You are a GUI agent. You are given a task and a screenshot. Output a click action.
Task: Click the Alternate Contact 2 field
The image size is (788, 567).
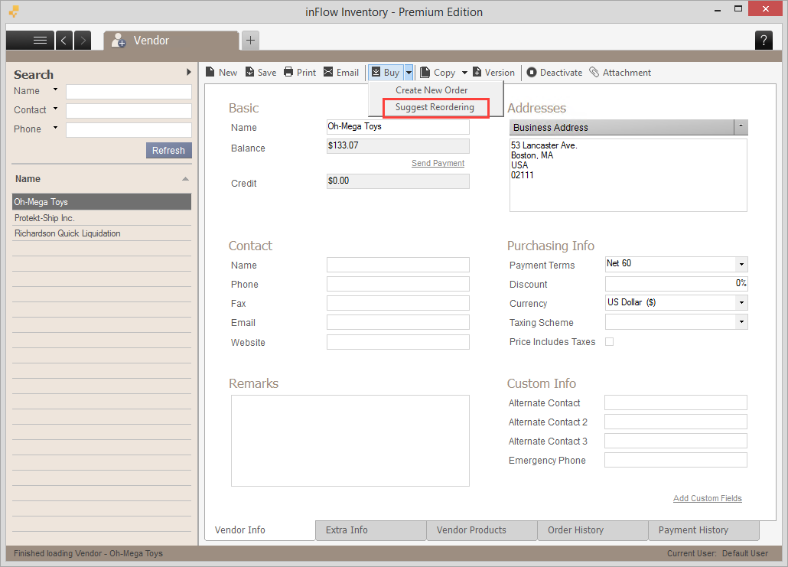coord(676,422)
